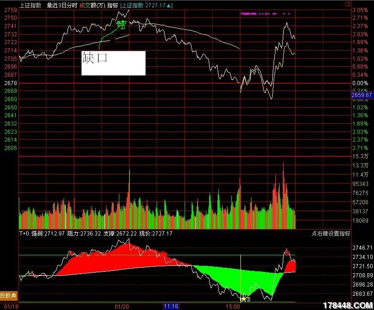Click the up triangle beside 2727.17
The width and height of the screenshot is (374, 310).
pos(170,6)
